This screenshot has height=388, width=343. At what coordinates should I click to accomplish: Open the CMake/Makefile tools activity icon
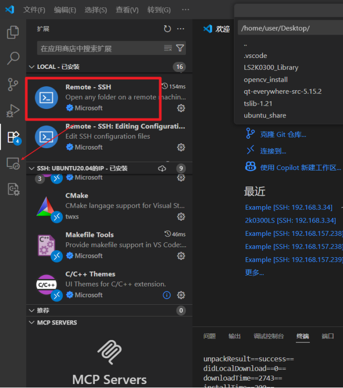(x=13, y=190)
